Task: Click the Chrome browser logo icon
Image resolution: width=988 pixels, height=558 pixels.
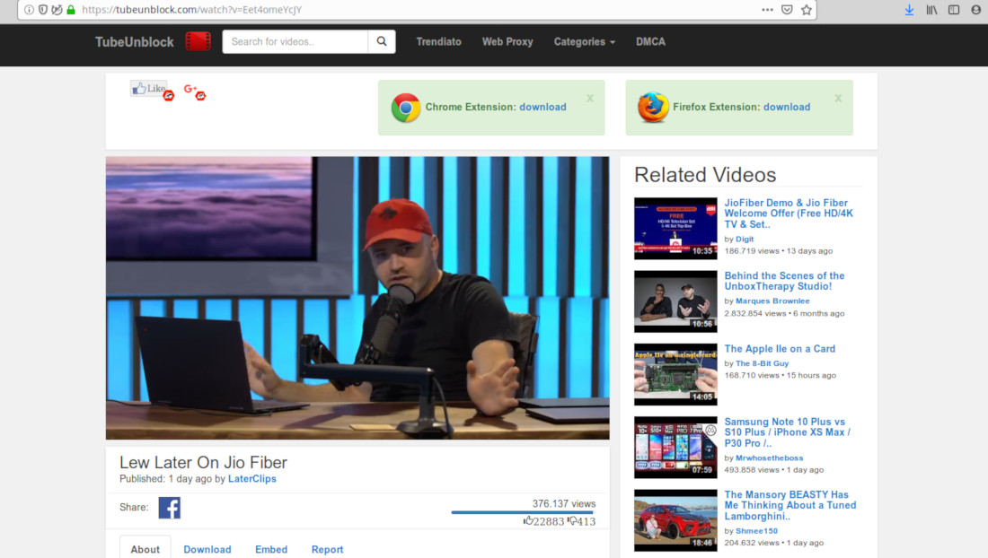Action: 406,108
